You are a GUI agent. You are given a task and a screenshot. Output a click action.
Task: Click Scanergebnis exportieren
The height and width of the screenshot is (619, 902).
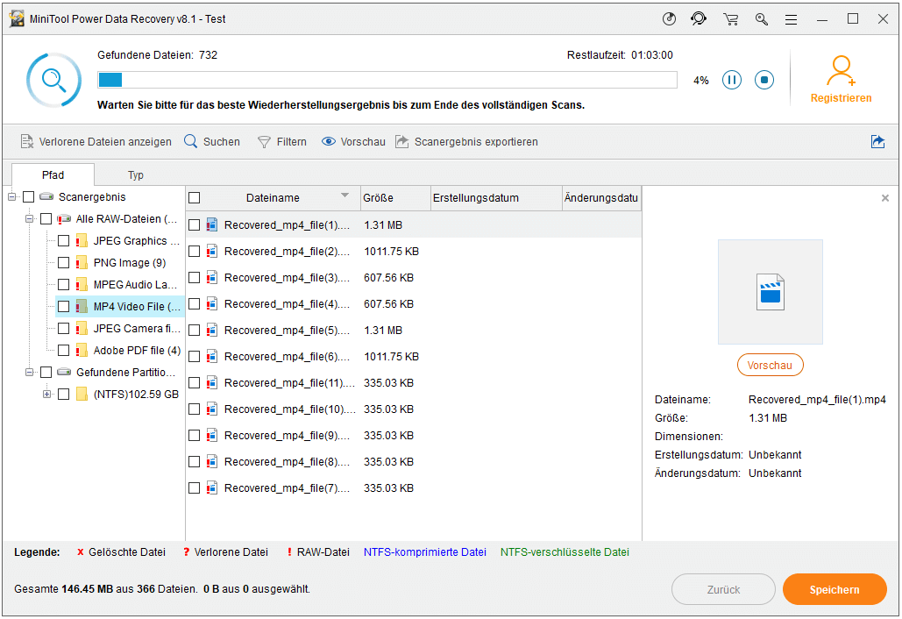coord(466,141)
